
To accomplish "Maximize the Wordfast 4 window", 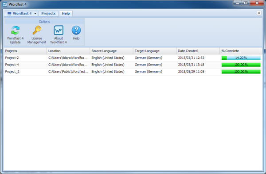I will pyautogui.click(x=246, y=3).
